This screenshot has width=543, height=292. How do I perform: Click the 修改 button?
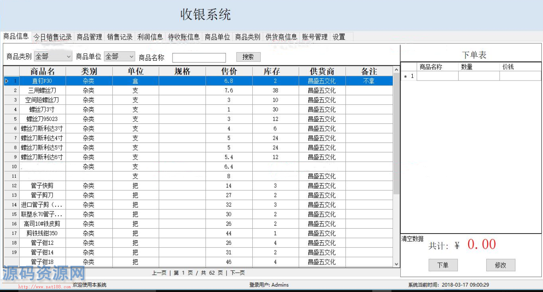(500, 265)
